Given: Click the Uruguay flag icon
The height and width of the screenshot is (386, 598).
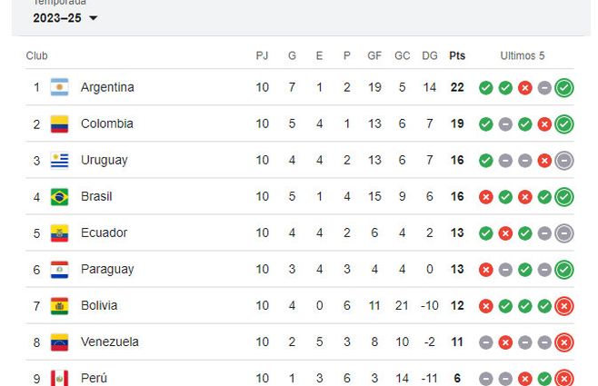Looking at the screenshot, I should click(60, 160).
